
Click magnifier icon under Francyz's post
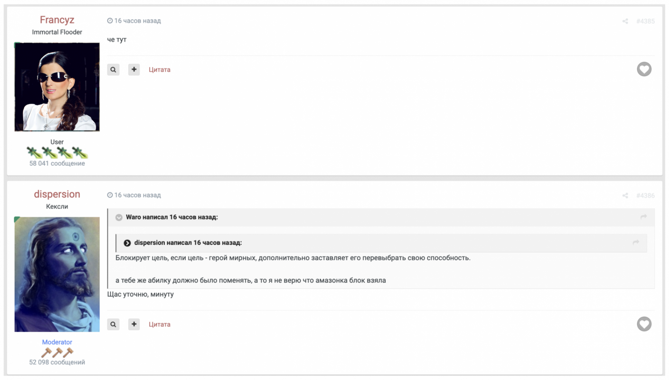[x=113, y=70]
